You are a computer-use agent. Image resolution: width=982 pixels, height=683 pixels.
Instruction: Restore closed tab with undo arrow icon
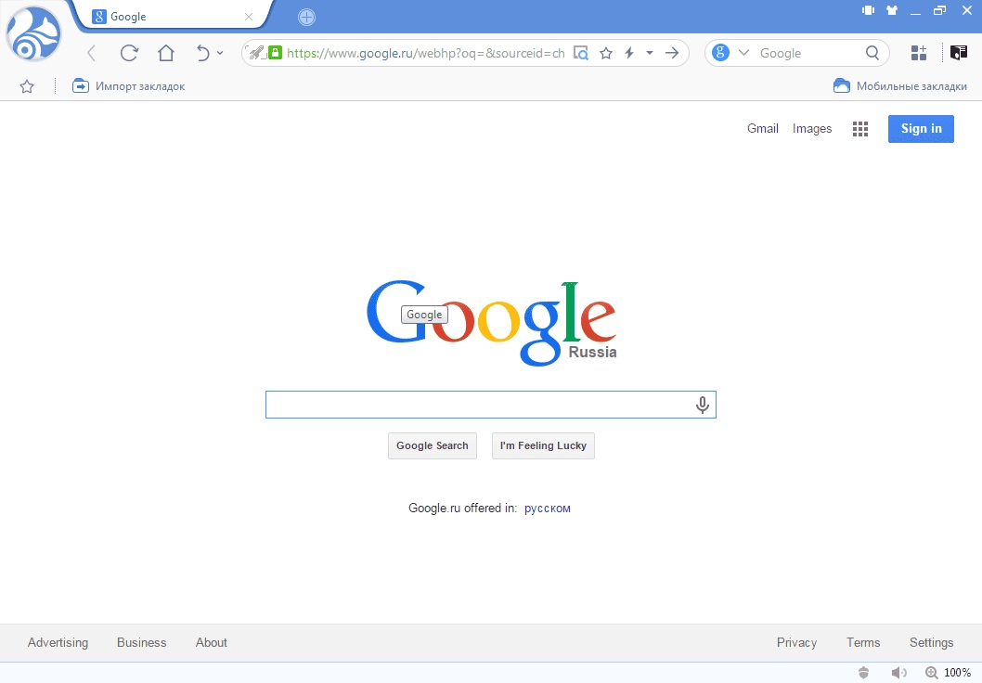pos(203,53)
